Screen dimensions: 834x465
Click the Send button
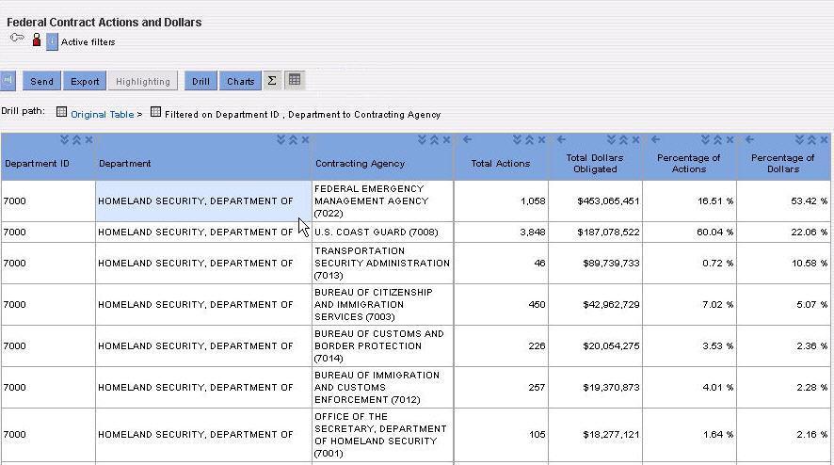pyautogui.click(x=41, y=81)
